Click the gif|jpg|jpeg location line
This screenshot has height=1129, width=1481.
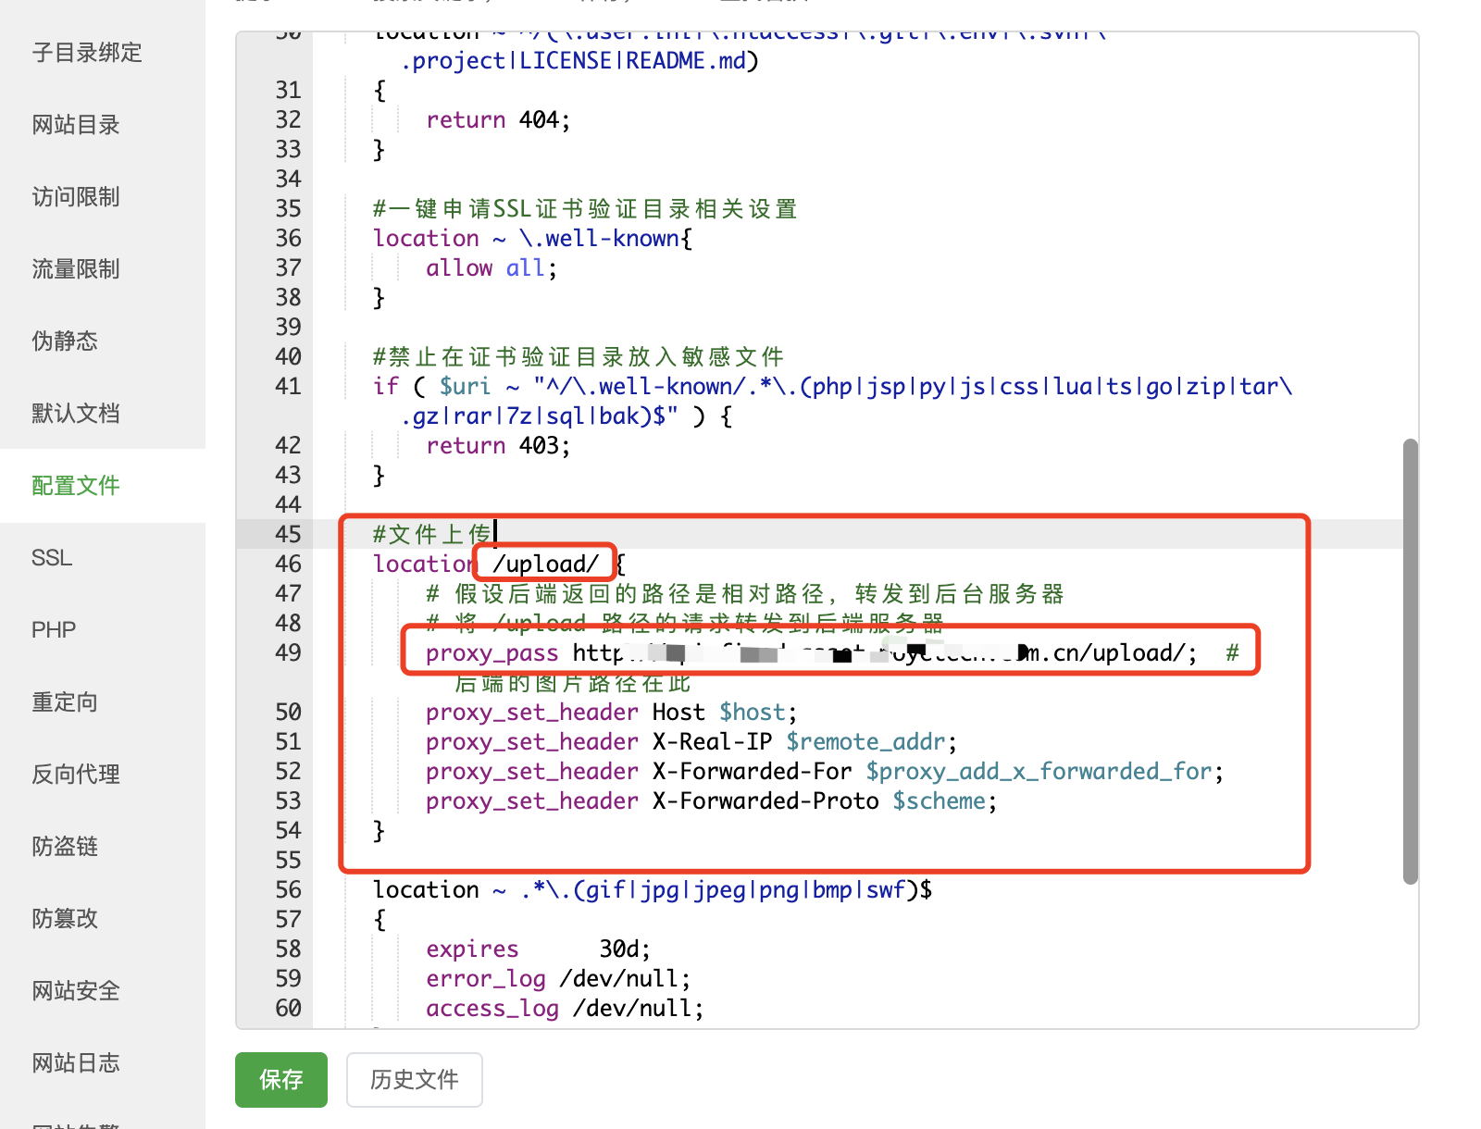coord(653,890)
